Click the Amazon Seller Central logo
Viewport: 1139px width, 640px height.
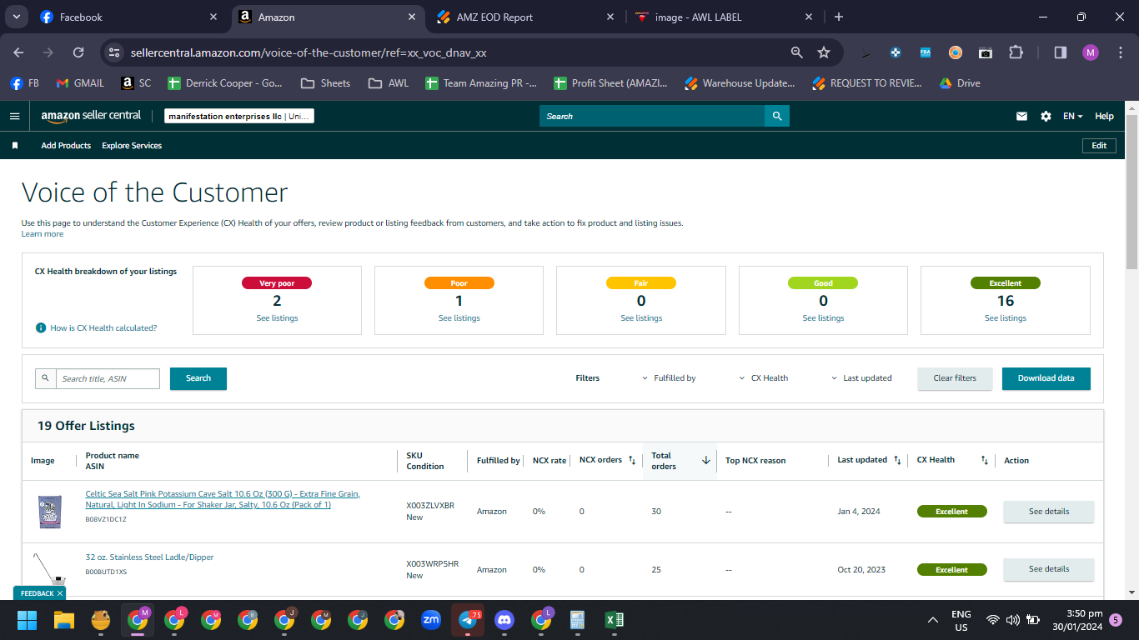point(91,116)
